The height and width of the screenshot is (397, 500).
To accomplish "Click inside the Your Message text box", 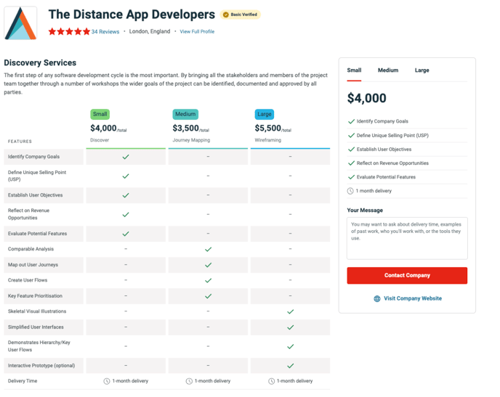I will (x=407, y=238).
